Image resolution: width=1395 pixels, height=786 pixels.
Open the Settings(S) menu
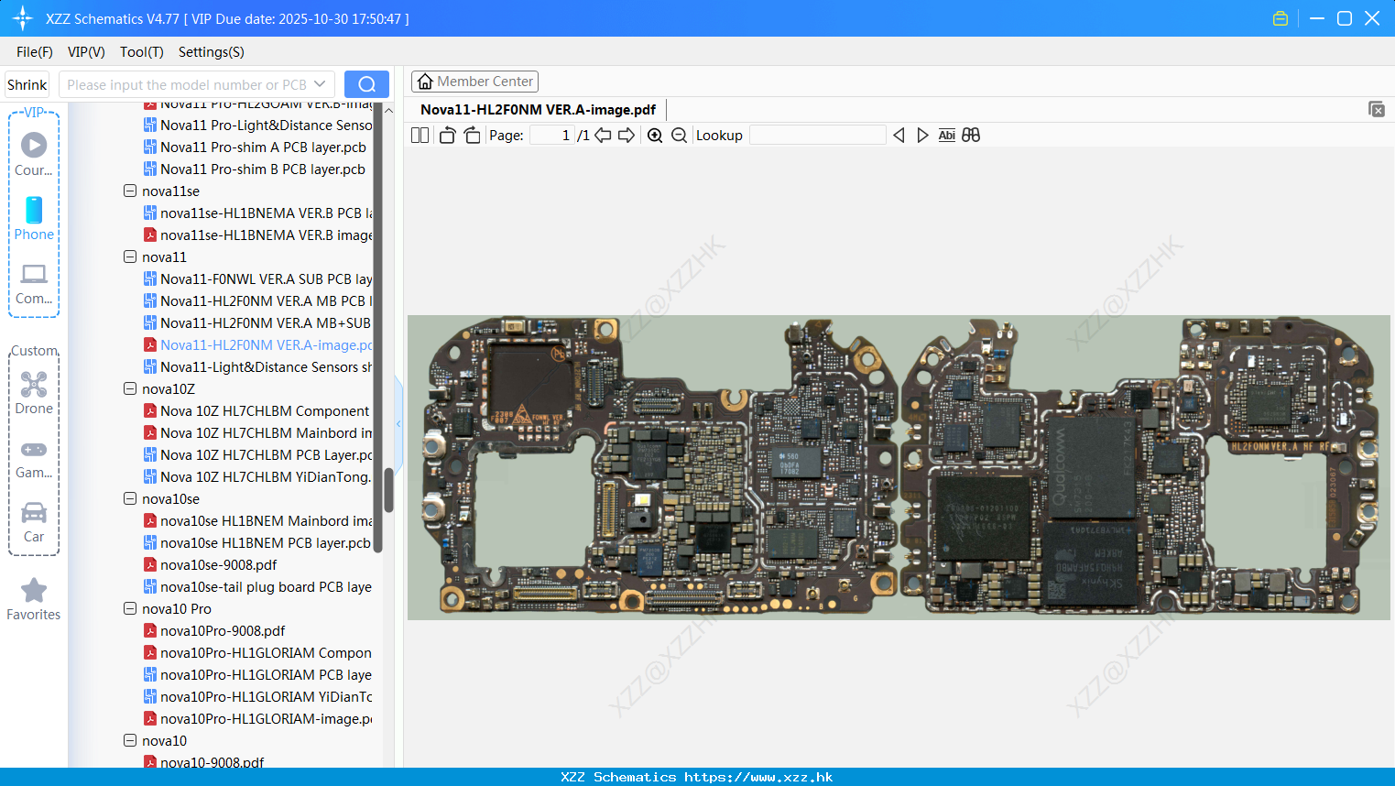(x=212, y=52)
